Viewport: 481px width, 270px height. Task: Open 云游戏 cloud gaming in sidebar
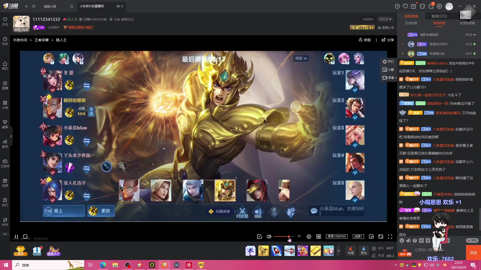5,163
